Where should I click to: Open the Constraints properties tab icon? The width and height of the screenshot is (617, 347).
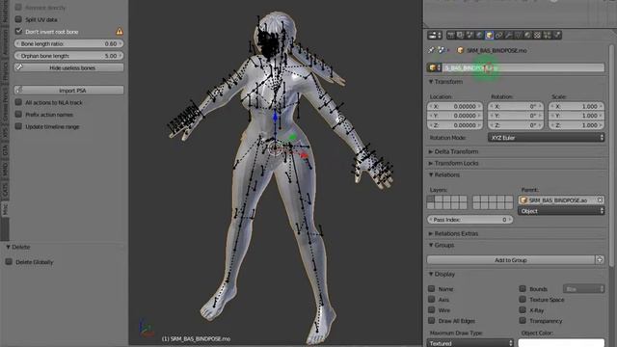pos(499,36)
